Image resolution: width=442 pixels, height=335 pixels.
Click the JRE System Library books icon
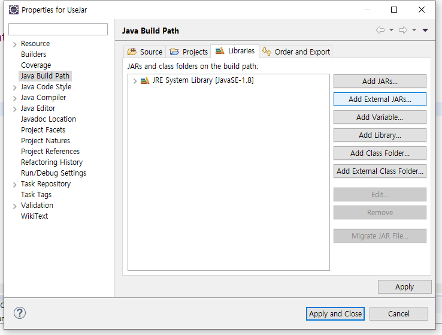coord(145,81)
